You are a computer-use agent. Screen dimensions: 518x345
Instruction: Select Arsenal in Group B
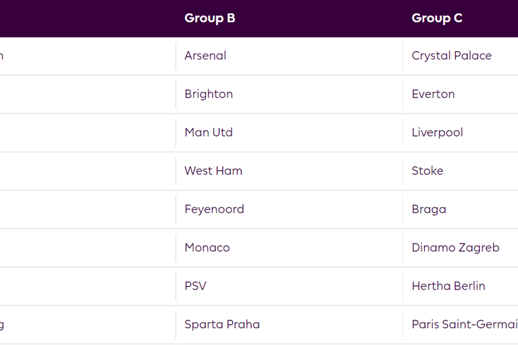[205, 56]
